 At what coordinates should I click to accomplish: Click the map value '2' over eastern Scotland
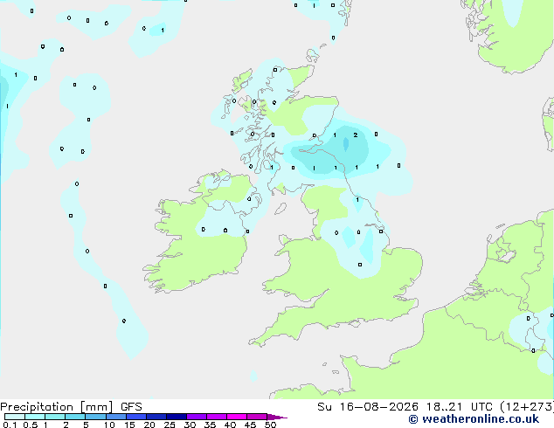(x=356, y=135)
